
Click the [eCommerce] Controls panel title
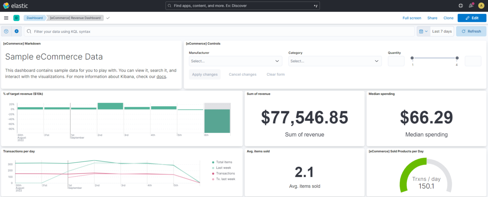(203, 43)
